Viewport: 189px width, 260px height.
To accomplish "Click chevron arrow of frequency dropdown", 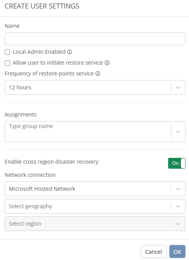I will [178, 87].
